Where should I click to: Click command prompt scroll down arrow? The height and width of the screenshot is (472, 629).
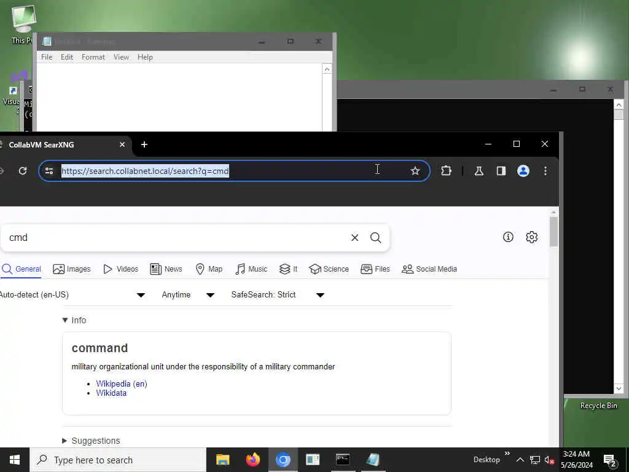pyautogui.click(x=619, y=388)
